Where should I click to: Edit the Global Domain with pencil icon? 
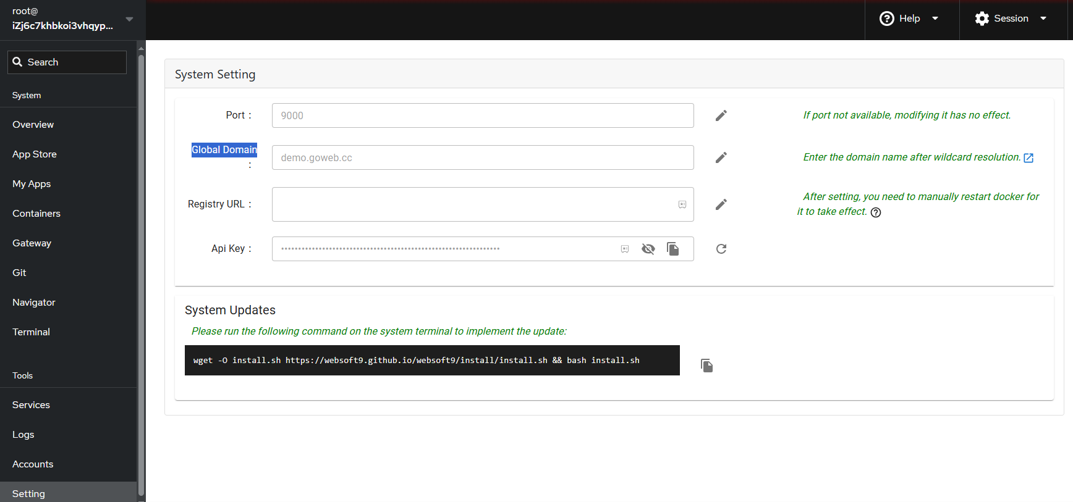pos(721,157)
